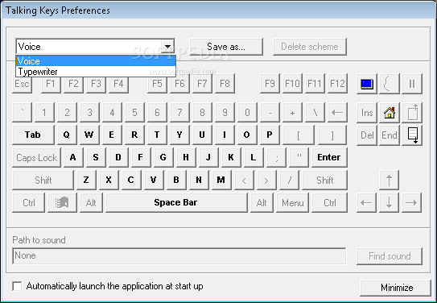Click the Left arrow key in cursor cluster
Viewport: 437px width, 303px height.
[366, 202]
